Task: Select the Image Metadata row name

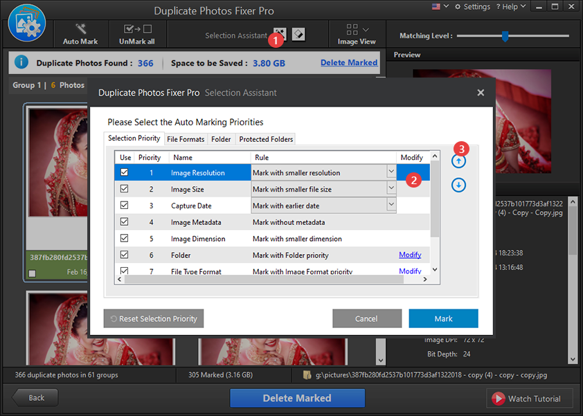Action: [196, 222]
